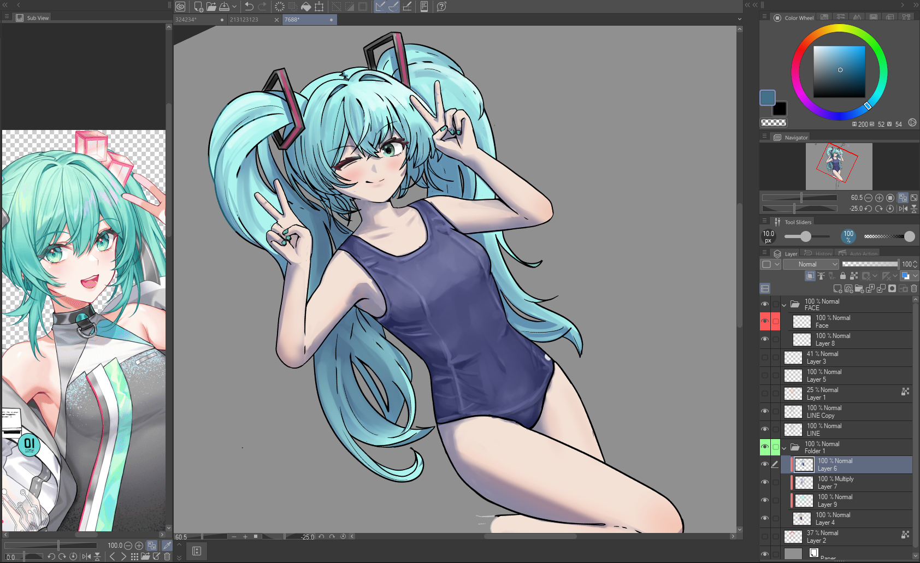Select the 7688 canvas tab
The width and height of the screenshot is (920, 563).
pos(309,20)
